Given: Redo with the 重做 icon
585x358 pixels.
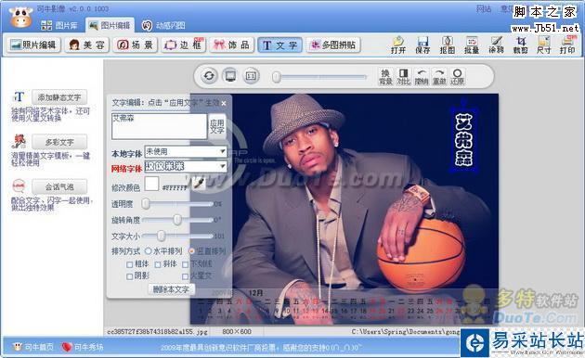Looking at the screenshot, I should pyautogui.click(x=439, y=76).
